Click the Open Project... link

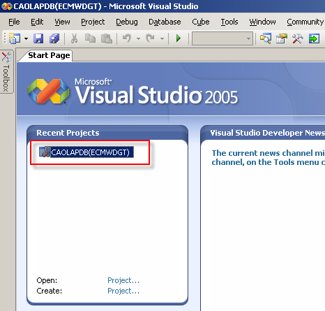[123, 280]
